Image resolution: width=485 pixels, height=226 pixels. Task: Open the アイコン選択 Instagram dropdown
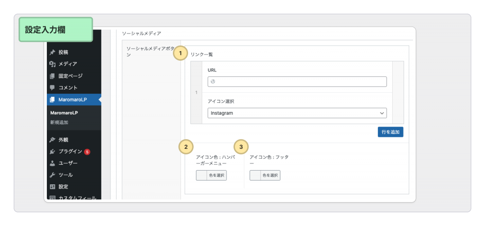297,113
